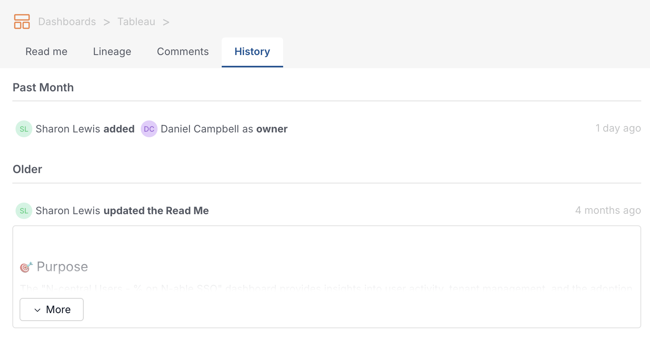Screen dimensions: 650x347
Task: Click the chevron after Tableau breadcrumb
Action: [x=166, y=22]
